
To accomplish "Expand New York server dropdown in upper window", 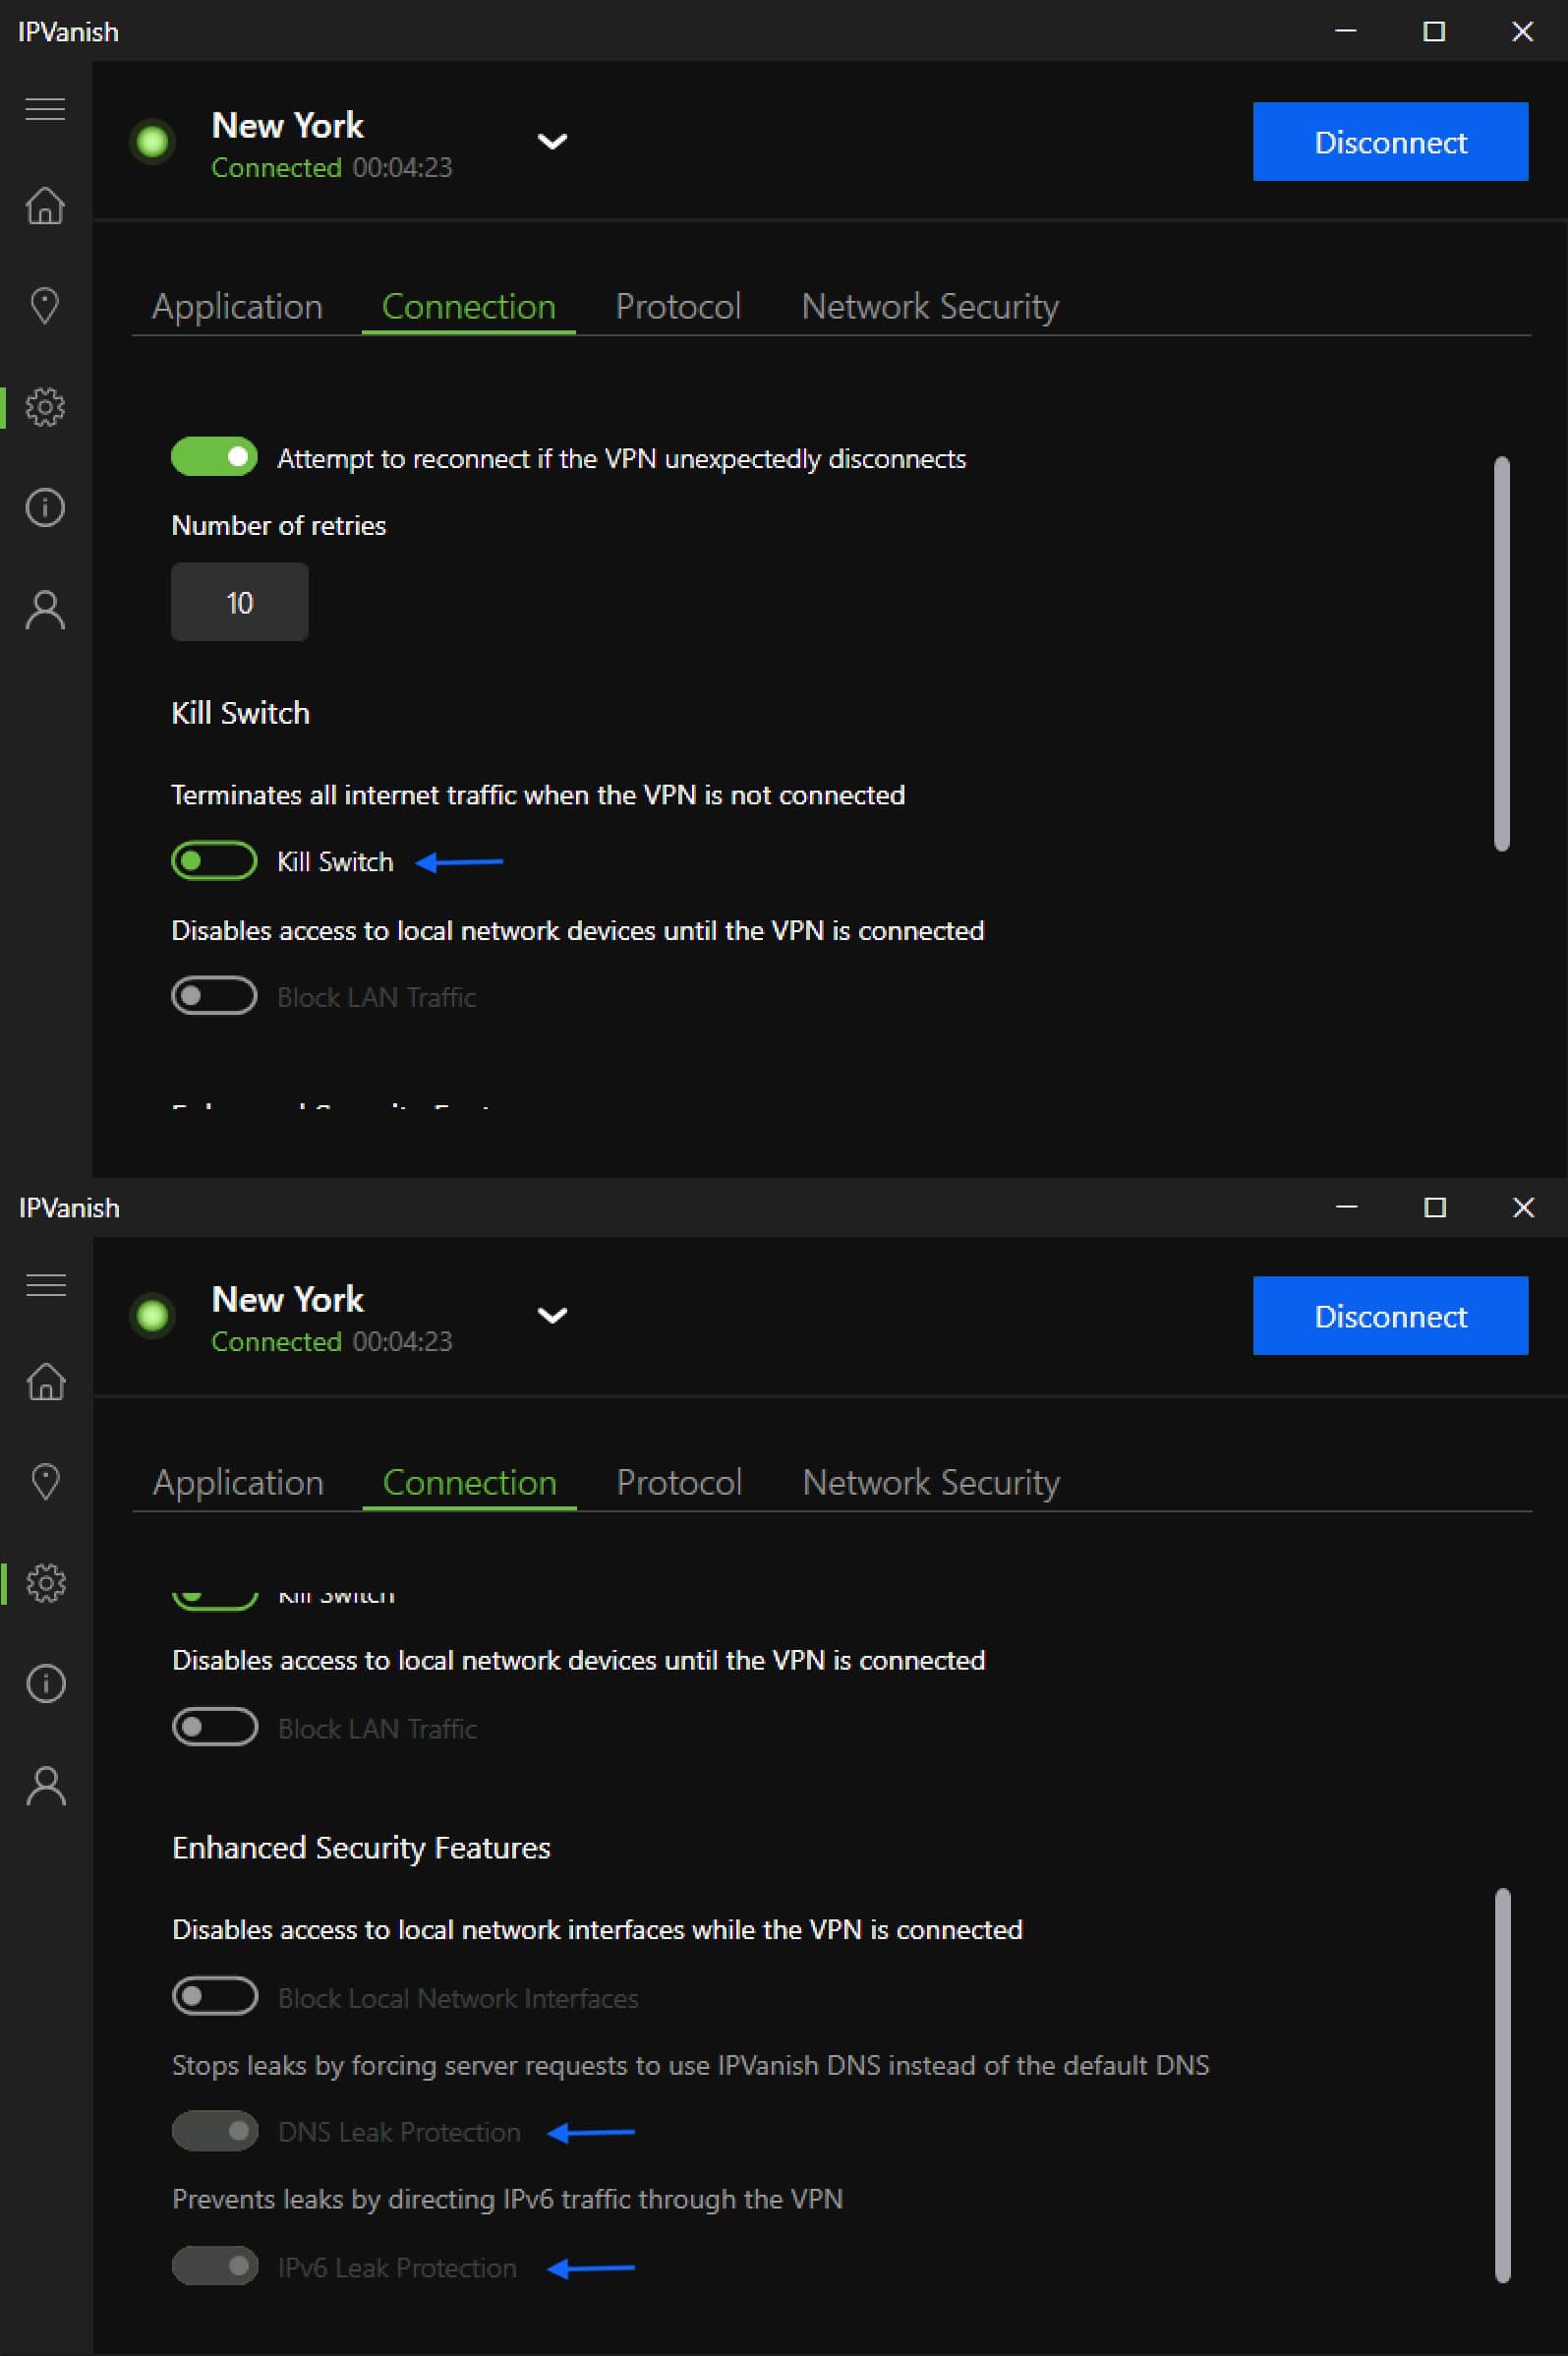I will [x=553, y=141].
